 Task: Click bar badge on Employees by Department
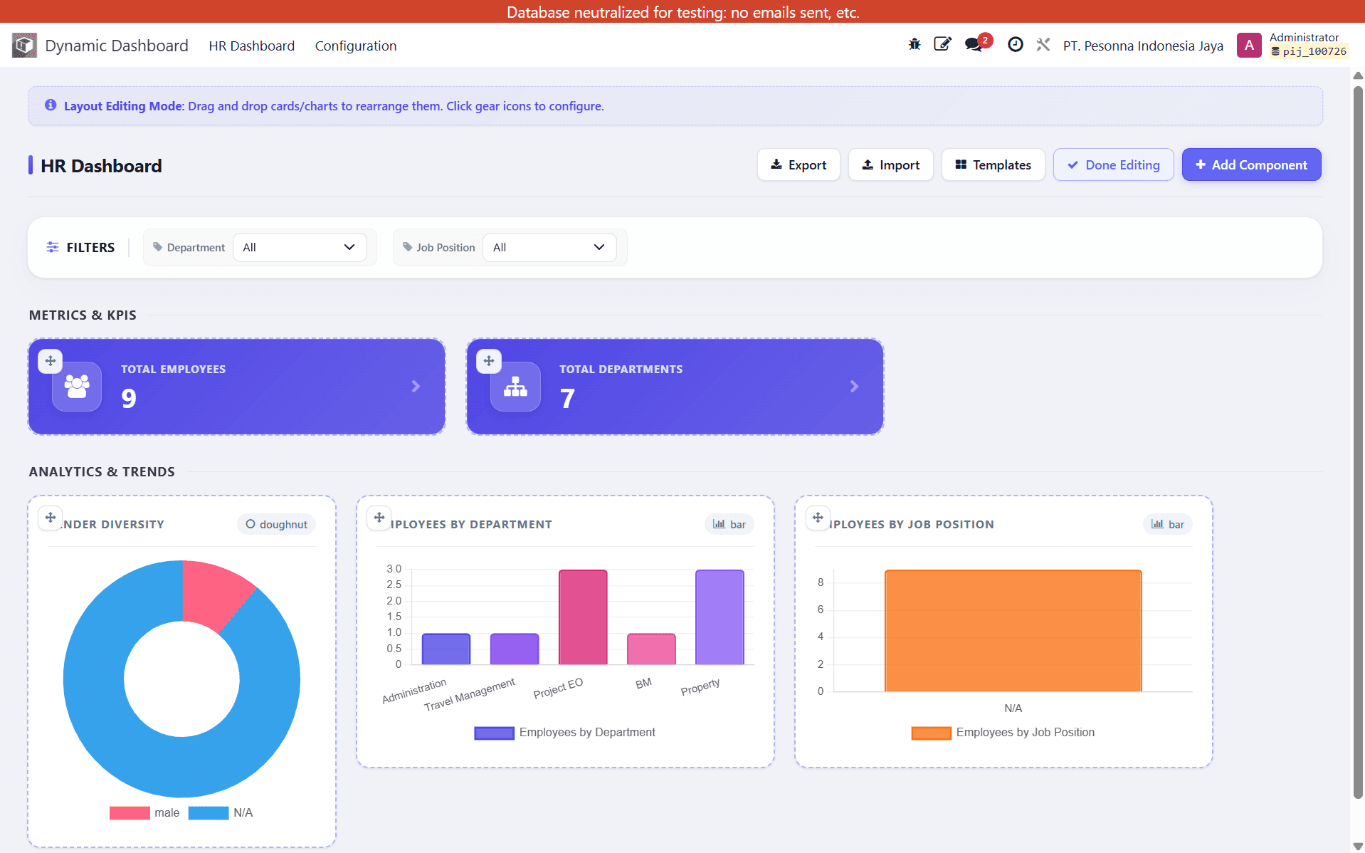click(x=729, y=524)
